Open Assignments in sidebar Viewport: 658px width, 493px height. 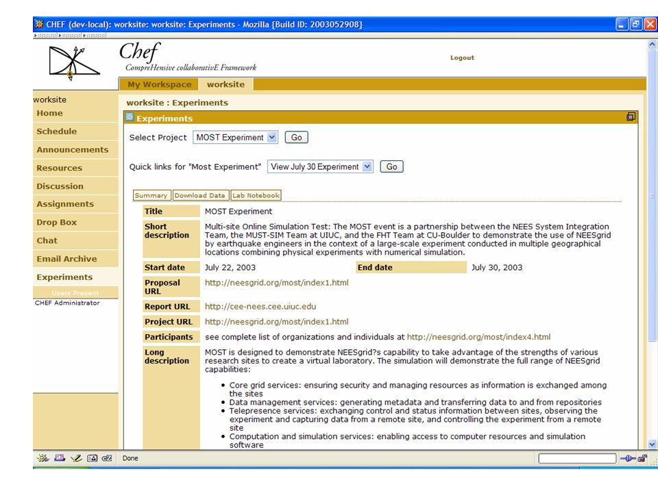pos(65,204)
